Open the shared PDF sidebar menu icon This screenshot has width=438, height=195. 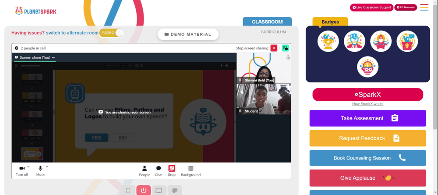coord(16,66)
